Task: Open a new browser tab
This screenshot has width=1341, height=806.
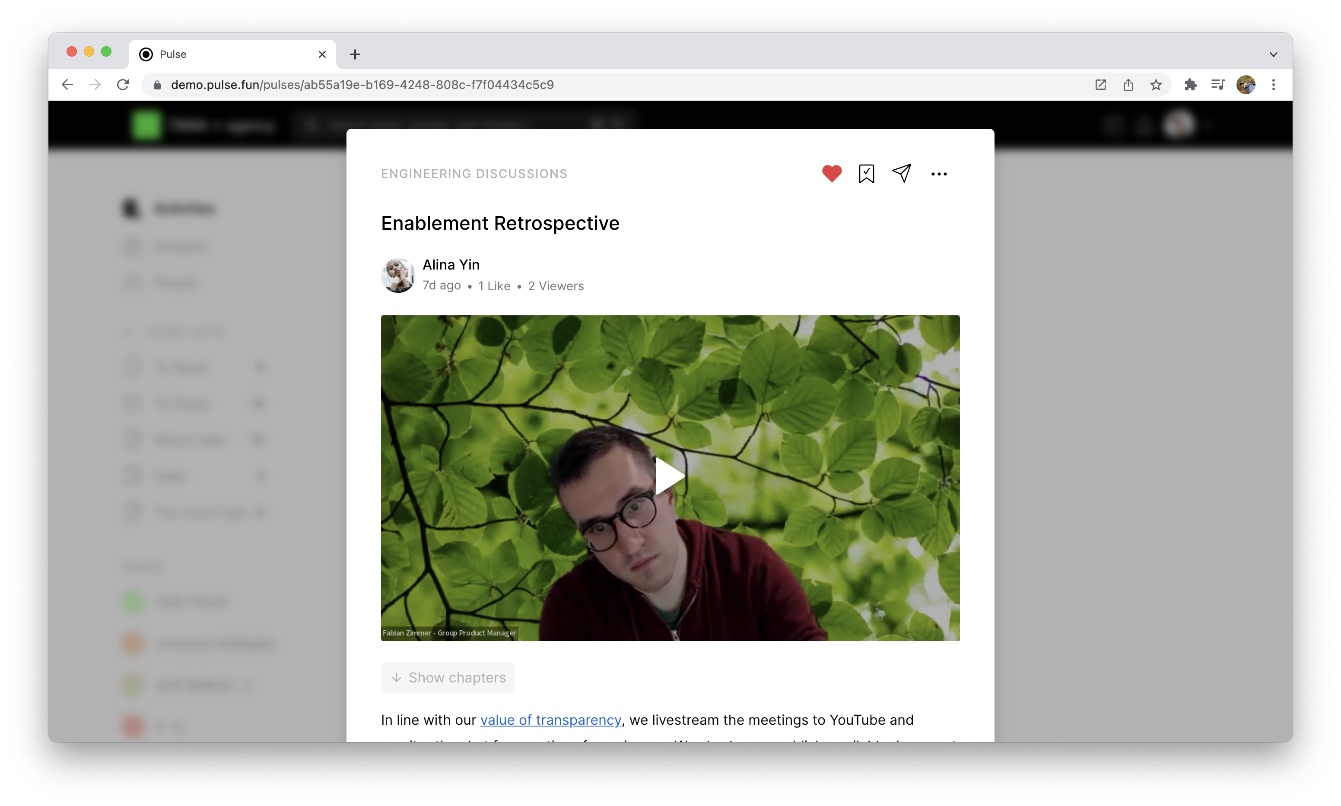Action: point(355,54)
